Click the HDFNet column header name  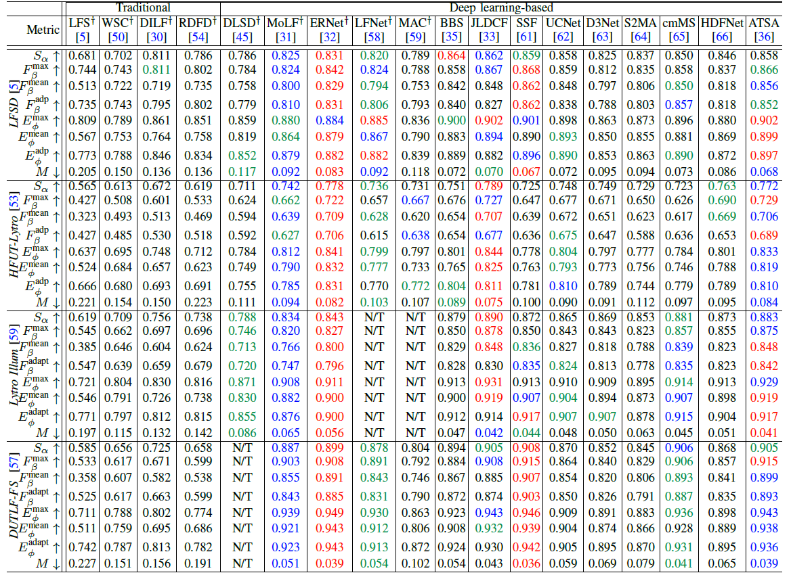click(x=722, y=23)
